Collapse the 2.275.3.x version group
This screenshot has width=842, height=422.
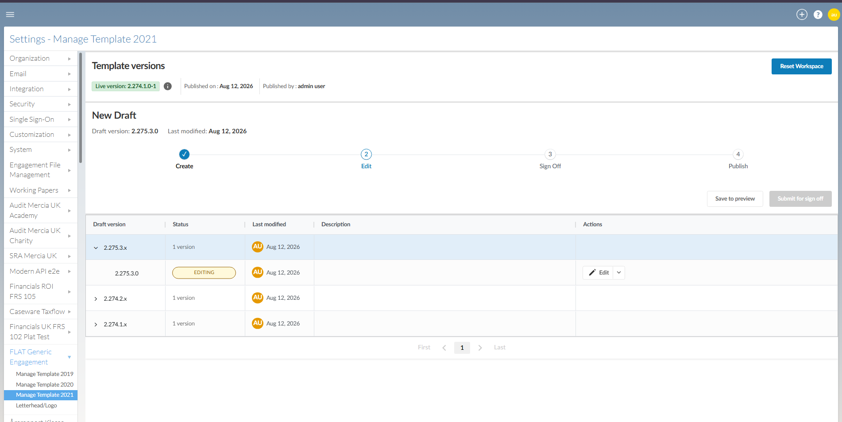96,248
